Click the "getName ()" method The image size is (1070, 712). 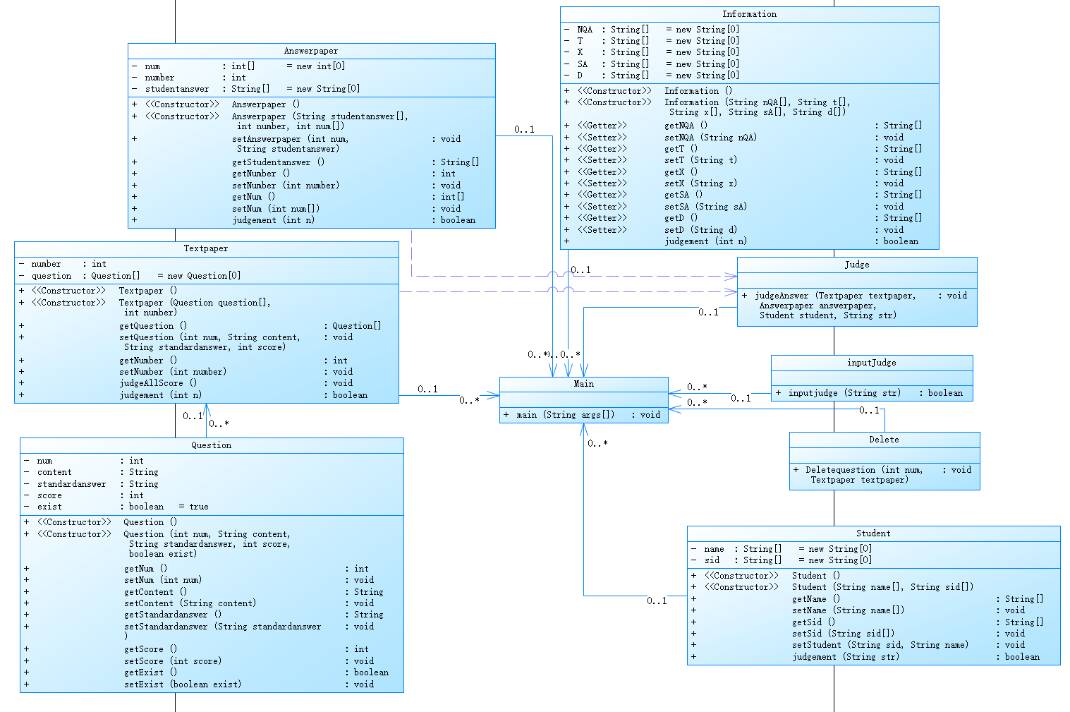pyautogui.click(x=816, y=599)
